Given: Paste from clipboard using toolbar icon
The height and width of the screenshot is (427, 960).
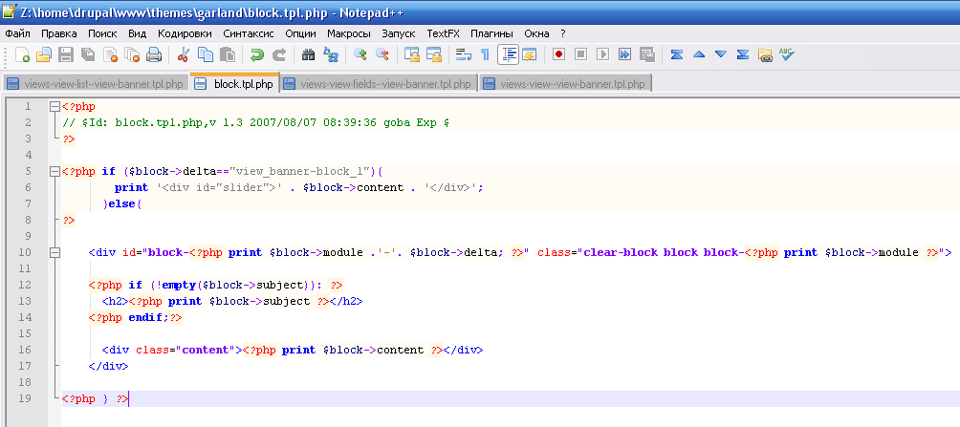Looking at the screenshot, I should (228, 55).
